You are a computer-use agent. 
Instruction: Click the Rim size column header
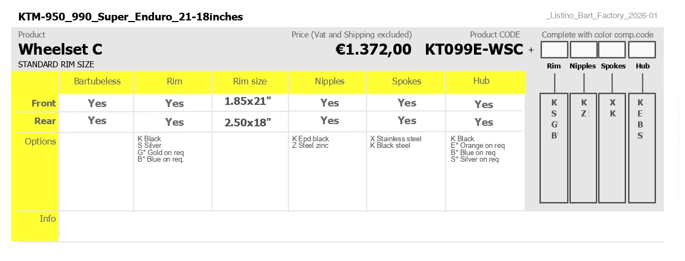pos(250,82)
